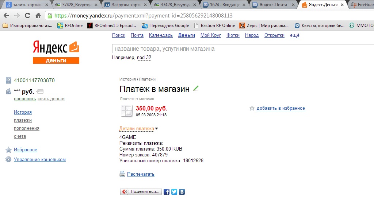Viewport: 374px width, 210px height.
Task: Open the пополнить balance link
Action: coord(25,99)
